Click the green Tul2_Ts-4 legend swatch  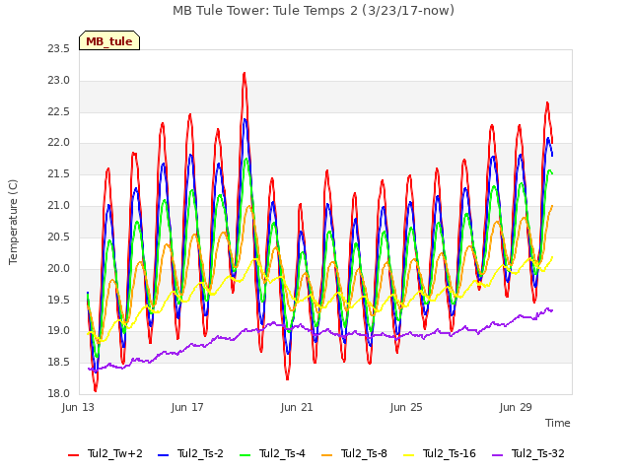click(x=245, y=455)
